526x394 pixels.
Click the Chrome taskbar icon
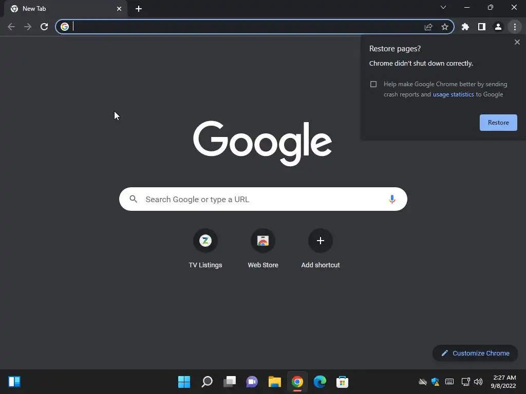click(297, 382)
